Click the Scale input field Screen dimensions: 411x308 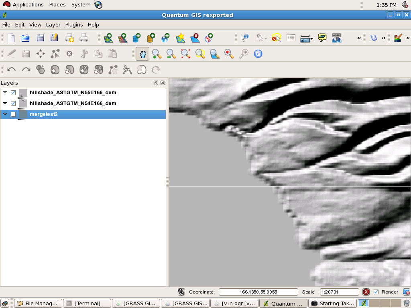click(x=339, y=292)
